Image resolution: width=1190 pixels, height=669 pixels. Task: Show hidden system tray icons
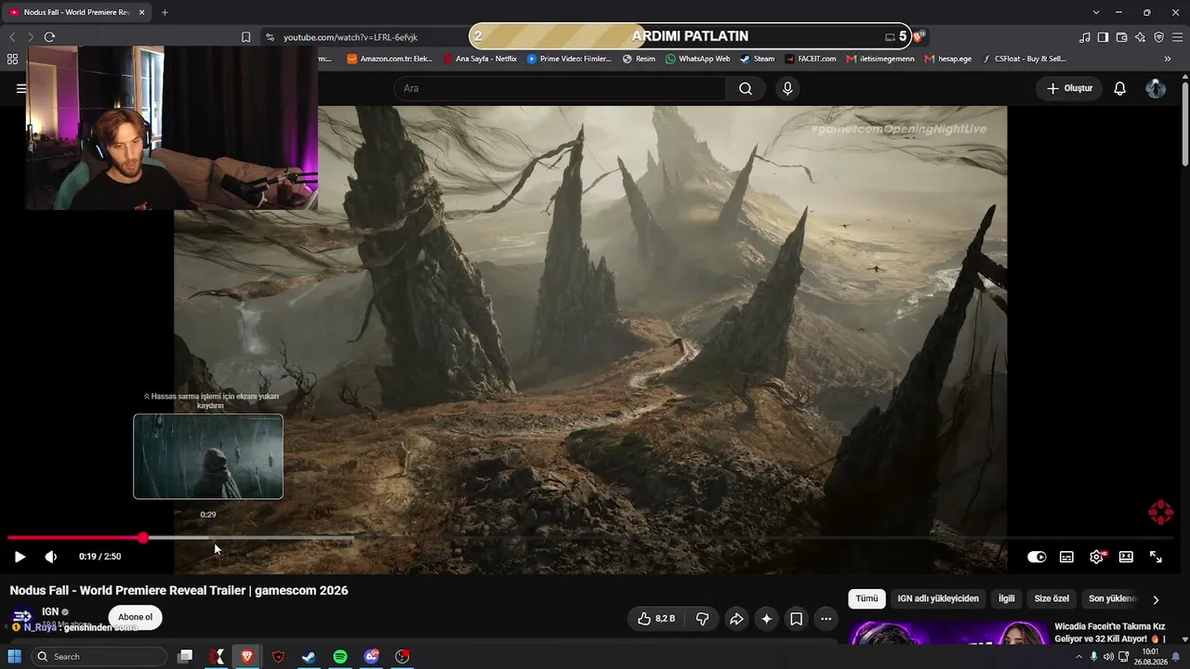pyautogui.click(x=1078, y=657)
